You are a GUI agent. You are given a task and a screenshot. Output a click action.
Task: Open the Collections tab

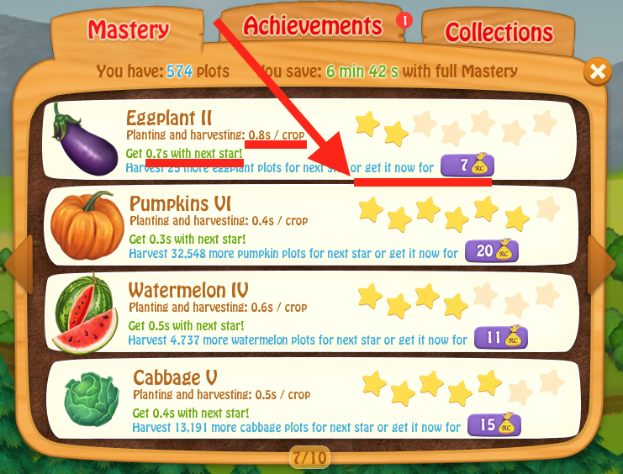click(499, 32)
